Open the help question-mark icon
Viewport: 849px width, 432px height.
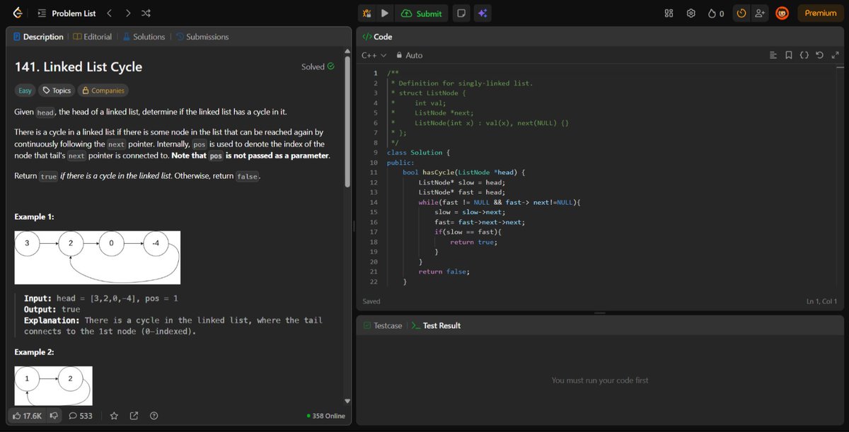154,416
